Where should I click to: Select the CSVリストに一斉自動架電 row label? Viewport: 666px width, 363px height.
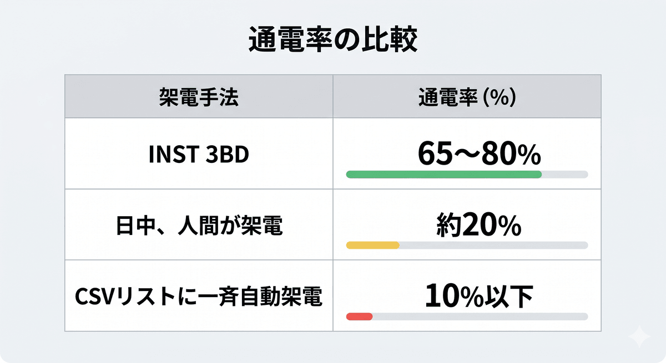click(199, 297)
